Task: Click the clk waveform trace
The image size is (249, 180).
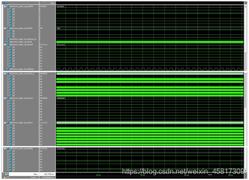Action: click(150, 42)
